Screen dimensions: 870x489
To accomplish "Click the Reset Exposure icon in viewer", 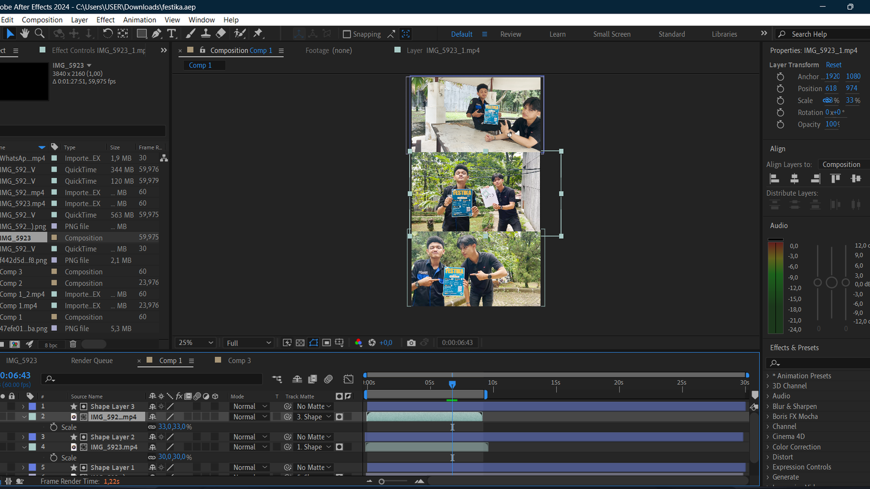I will click(372, 343).
